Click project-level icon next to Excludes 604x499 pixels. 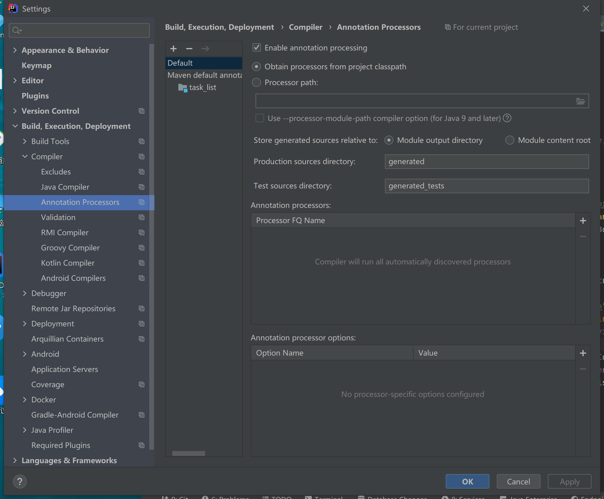[x=142, y=172]
